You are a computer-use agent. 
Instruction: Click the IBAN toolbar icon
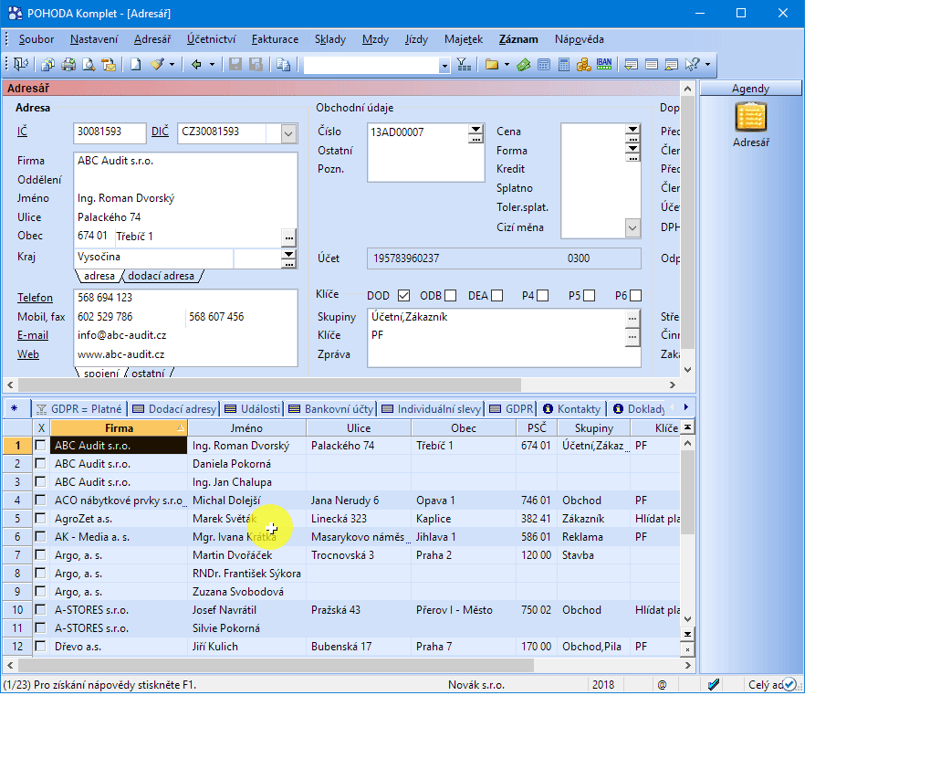604,64
